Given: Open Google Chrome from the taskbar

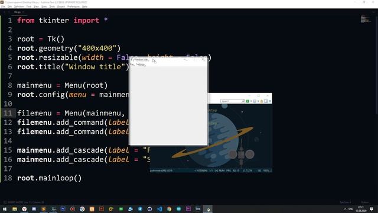Looking at the screenshot, I should [x=169, y=209].
